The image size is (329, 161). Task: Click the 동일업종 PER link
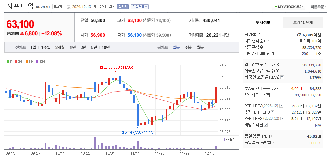[x=257, y=136]
